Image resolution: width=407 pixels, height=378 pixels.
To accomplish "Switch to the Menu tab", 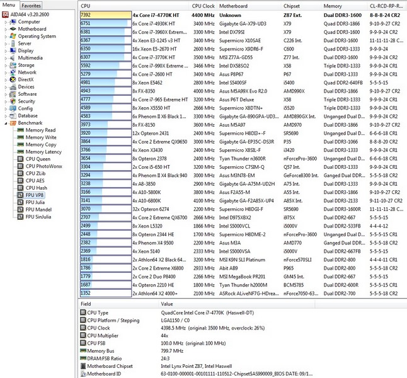I will 9,5.
